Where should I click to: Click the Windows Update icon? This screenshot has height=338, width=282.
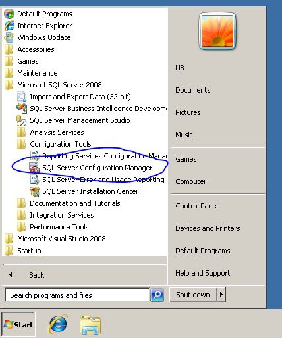pyautogui.click(x=9, y=37)
